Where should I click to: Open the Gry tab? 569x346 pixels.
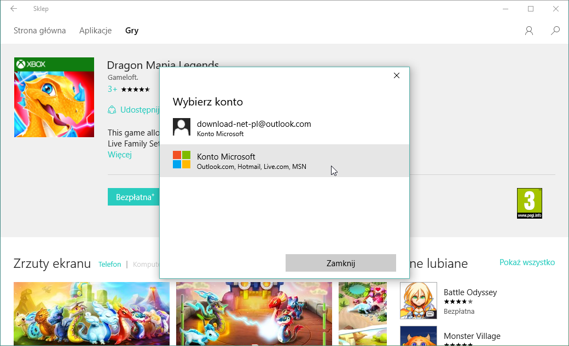tap(132, 31)
